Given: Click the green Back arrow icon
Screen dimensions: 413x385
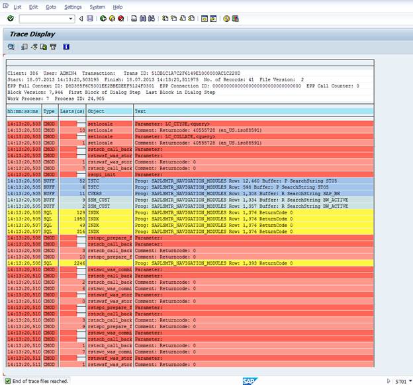Looking at the screenshot, I should [103, 19].
